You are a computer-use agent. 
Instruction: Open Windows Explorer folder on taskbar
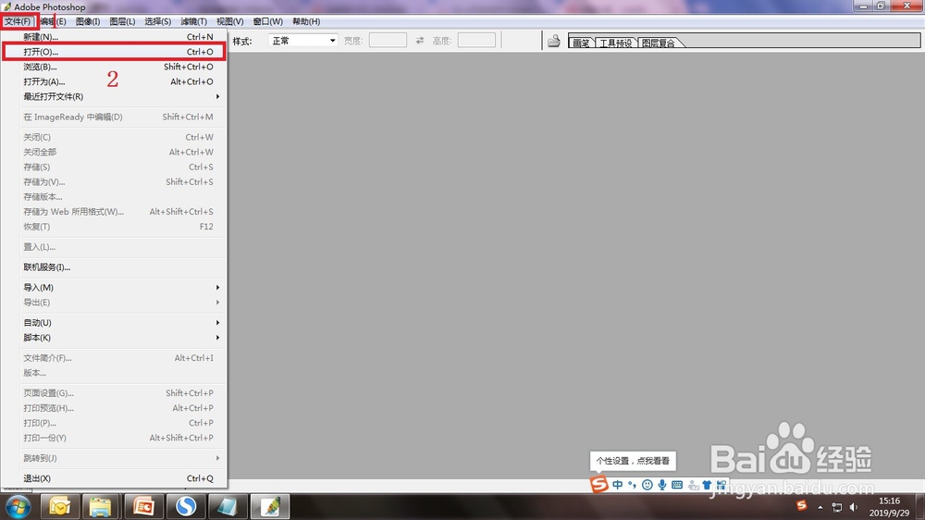point(100,506)
